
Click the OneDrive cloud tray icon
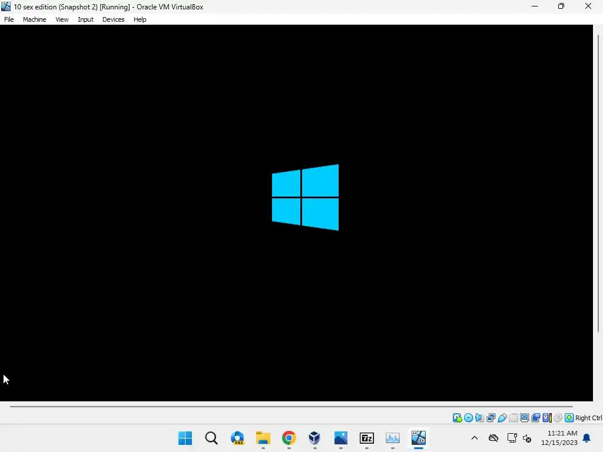(493, 438)
